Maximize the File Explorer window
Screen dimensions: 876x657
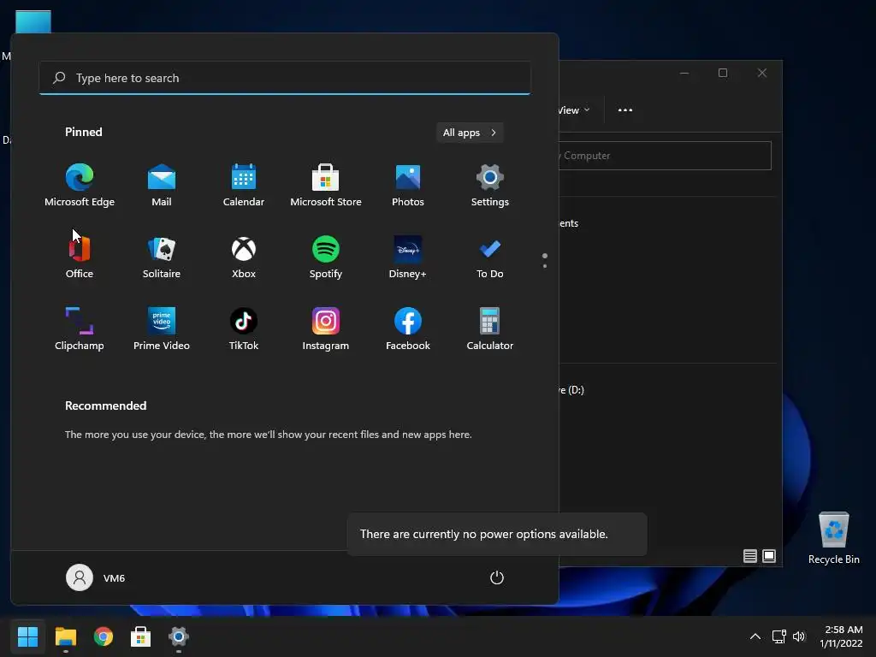click(x=723, y=74)
